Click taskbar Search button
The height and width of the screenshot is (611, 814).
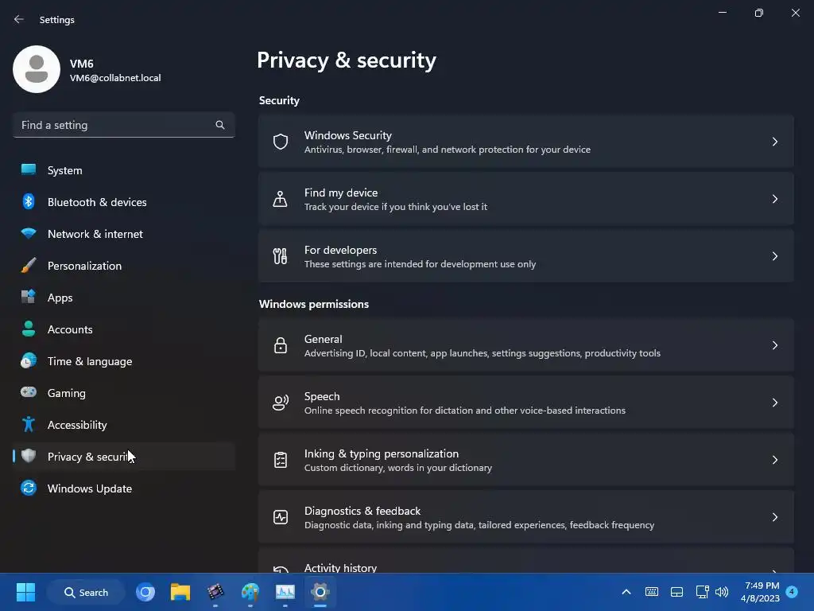coord(86,592)
